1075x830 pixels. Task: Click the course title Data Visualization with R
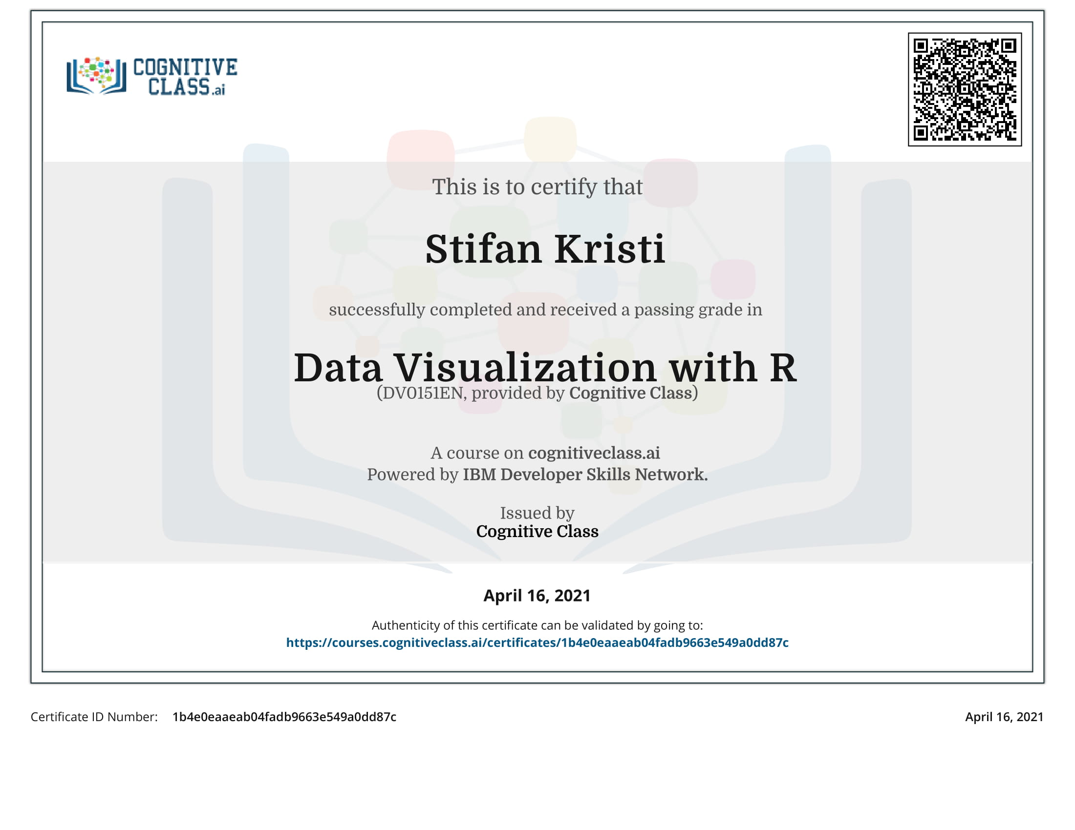pyautogui.click(x=545, y=367)
